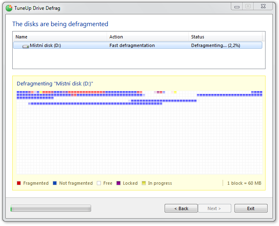Close the TuneUp Drive Defrag window
The width and height of the screenshot is (279, 226).
click(263, 7)
